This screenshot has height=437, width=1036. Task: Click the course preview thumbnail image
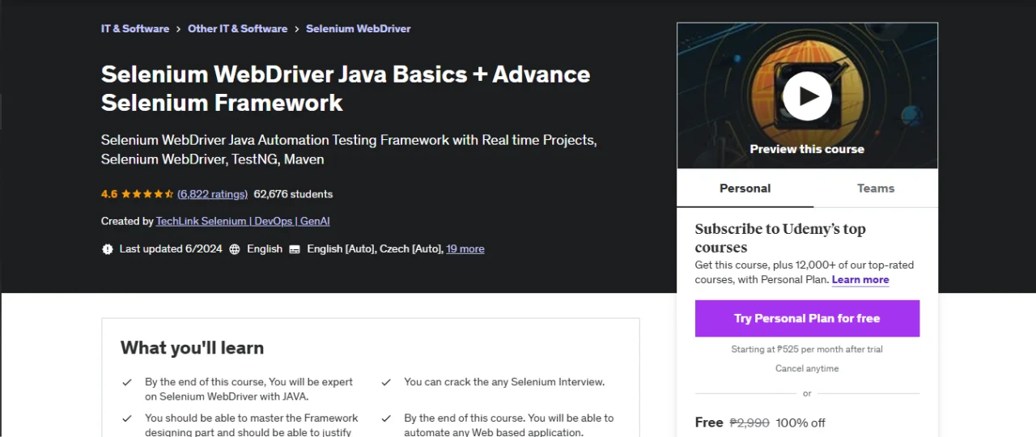[807, 95]
